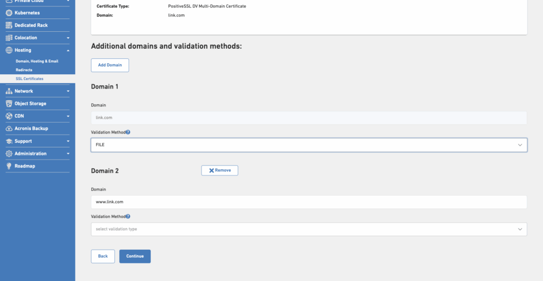Go to Redirects under Hosting

(24, 70)
